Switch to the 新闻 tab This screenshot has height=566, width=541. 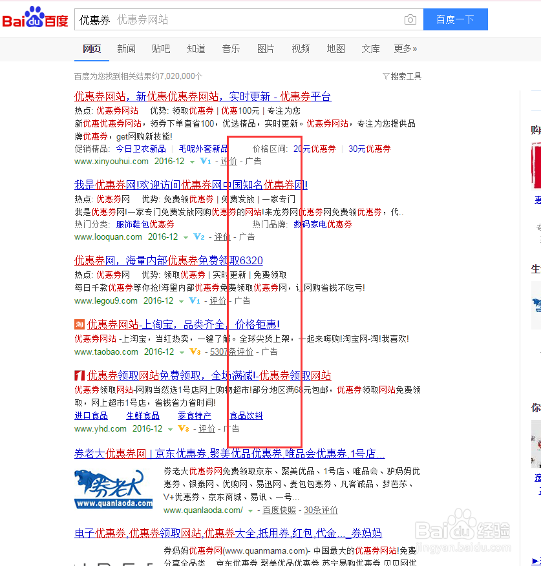point(126,48)
